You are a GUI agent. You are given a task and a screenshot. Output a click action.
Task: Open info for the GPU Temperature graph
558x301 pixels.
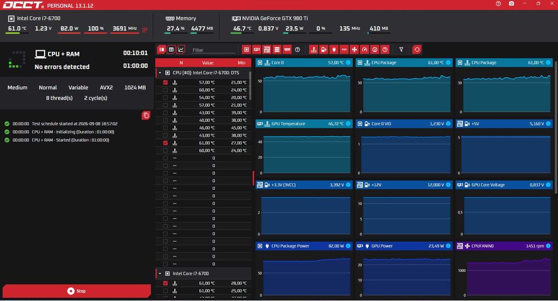(x=348, y=123)
